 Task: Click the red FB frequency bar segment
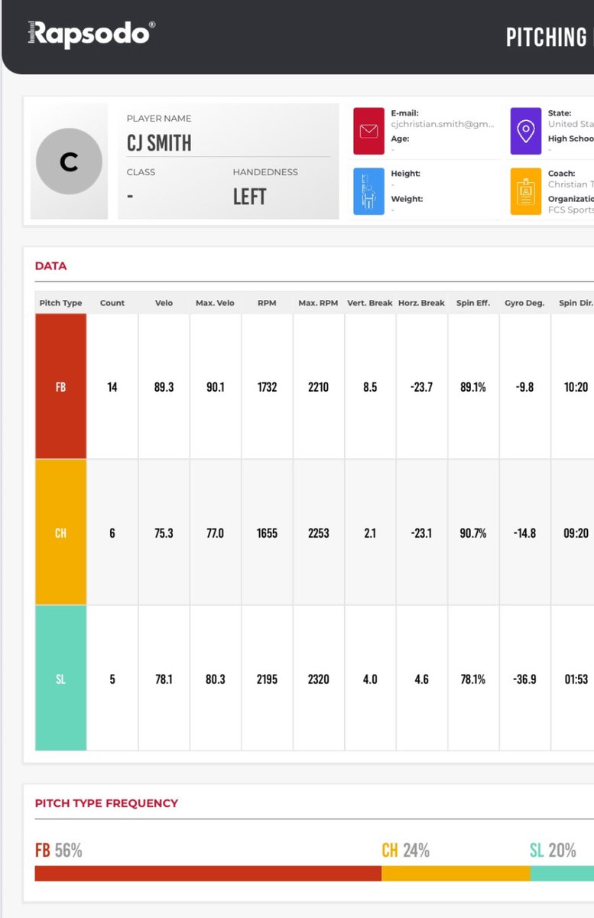pyautogui.click(x=208, y=874)
